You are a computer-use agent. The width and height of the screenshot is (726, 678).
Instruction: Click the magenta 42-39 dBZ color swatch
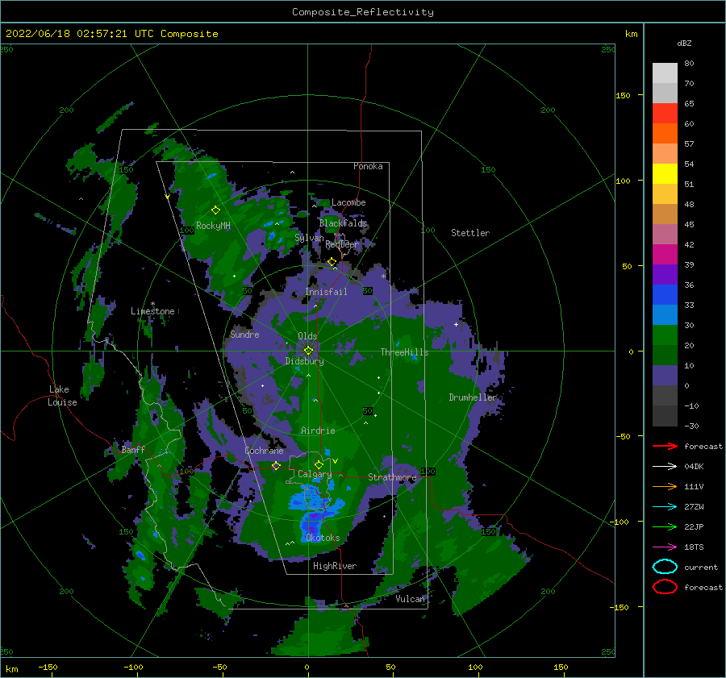665,255
